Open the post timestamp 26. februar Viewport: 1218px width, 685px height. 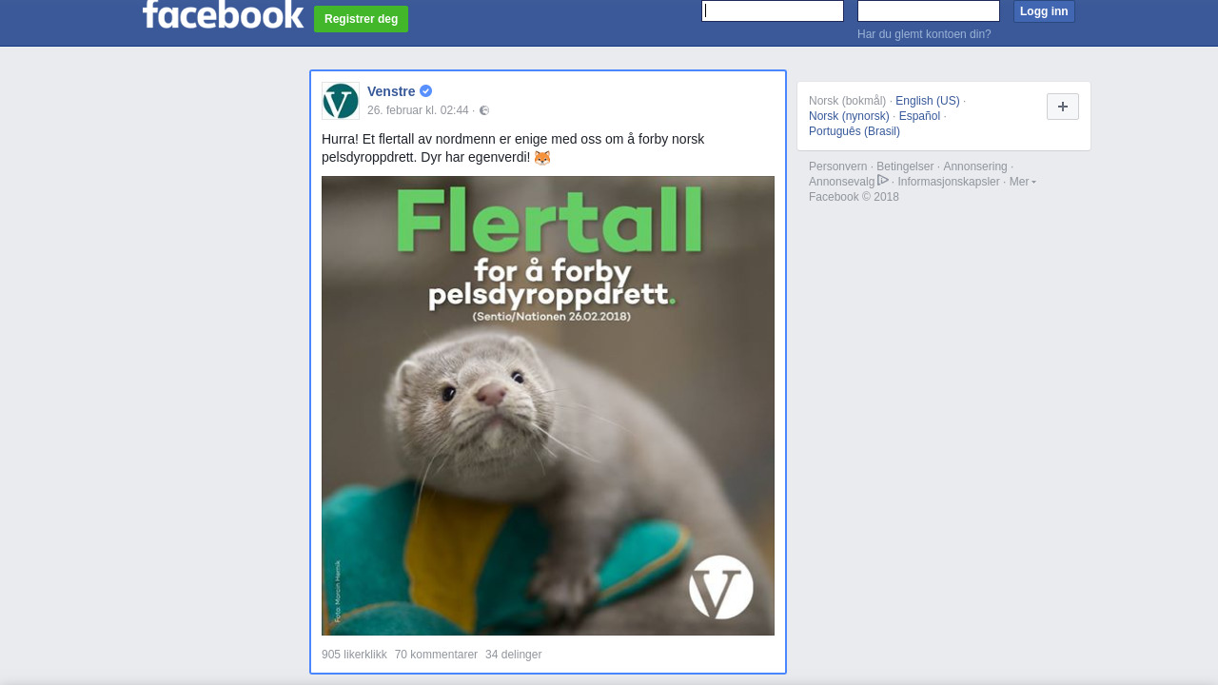click(x=418, y=110)
